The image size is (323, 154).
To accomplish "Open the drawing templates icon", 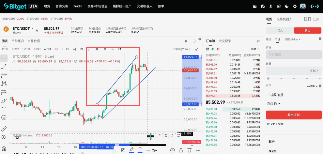I will pos(123,150).
